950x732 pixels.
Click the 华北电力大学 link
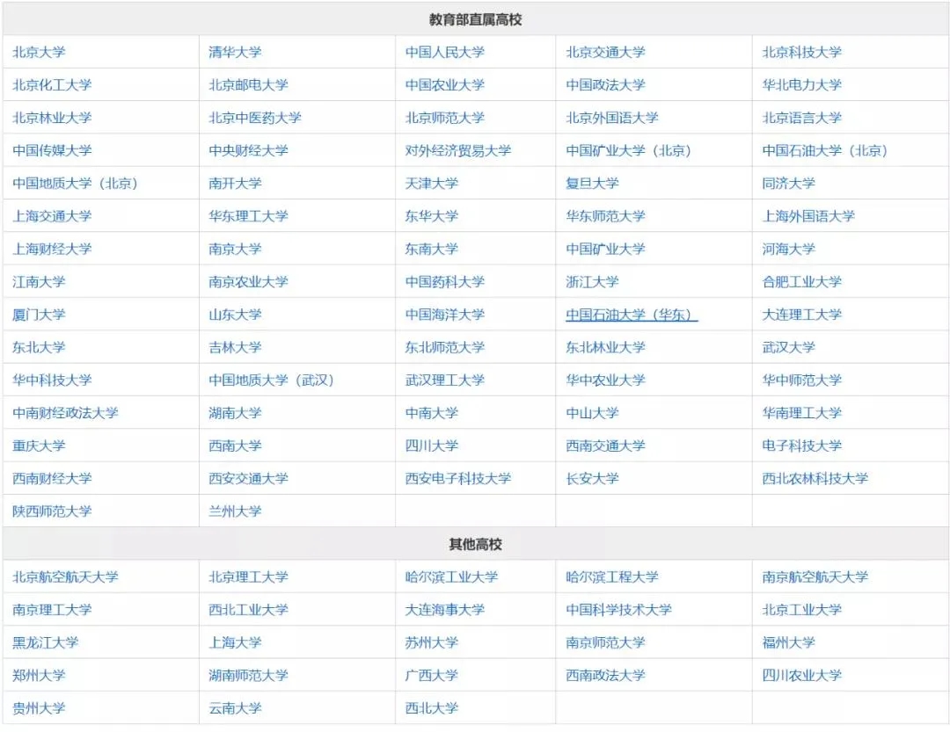pos(801,84)
